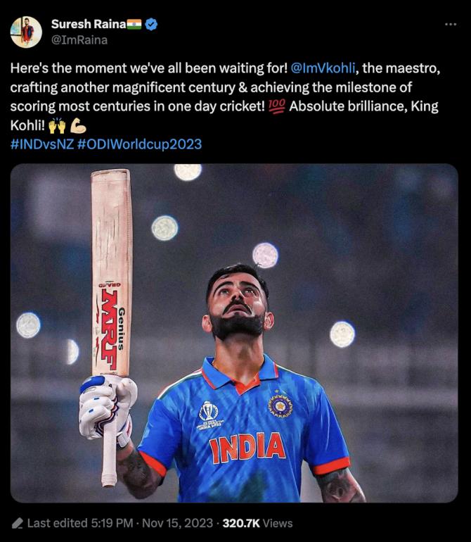Screen dimensions: 471x542
Task: Click the flexed biceps emoji
Action: [x=78, y=126]
